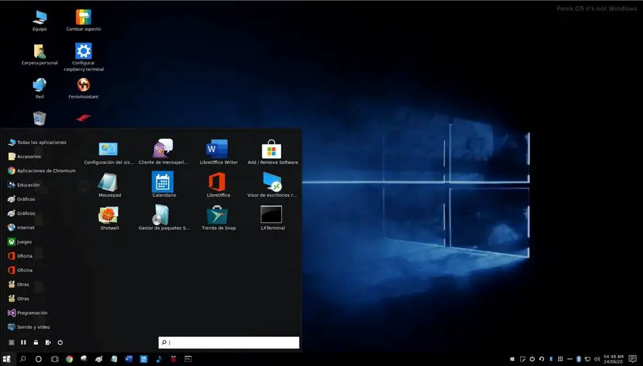Click the tray sticky note icon
This screenshot has width=643, height=366.
[522, 359]
